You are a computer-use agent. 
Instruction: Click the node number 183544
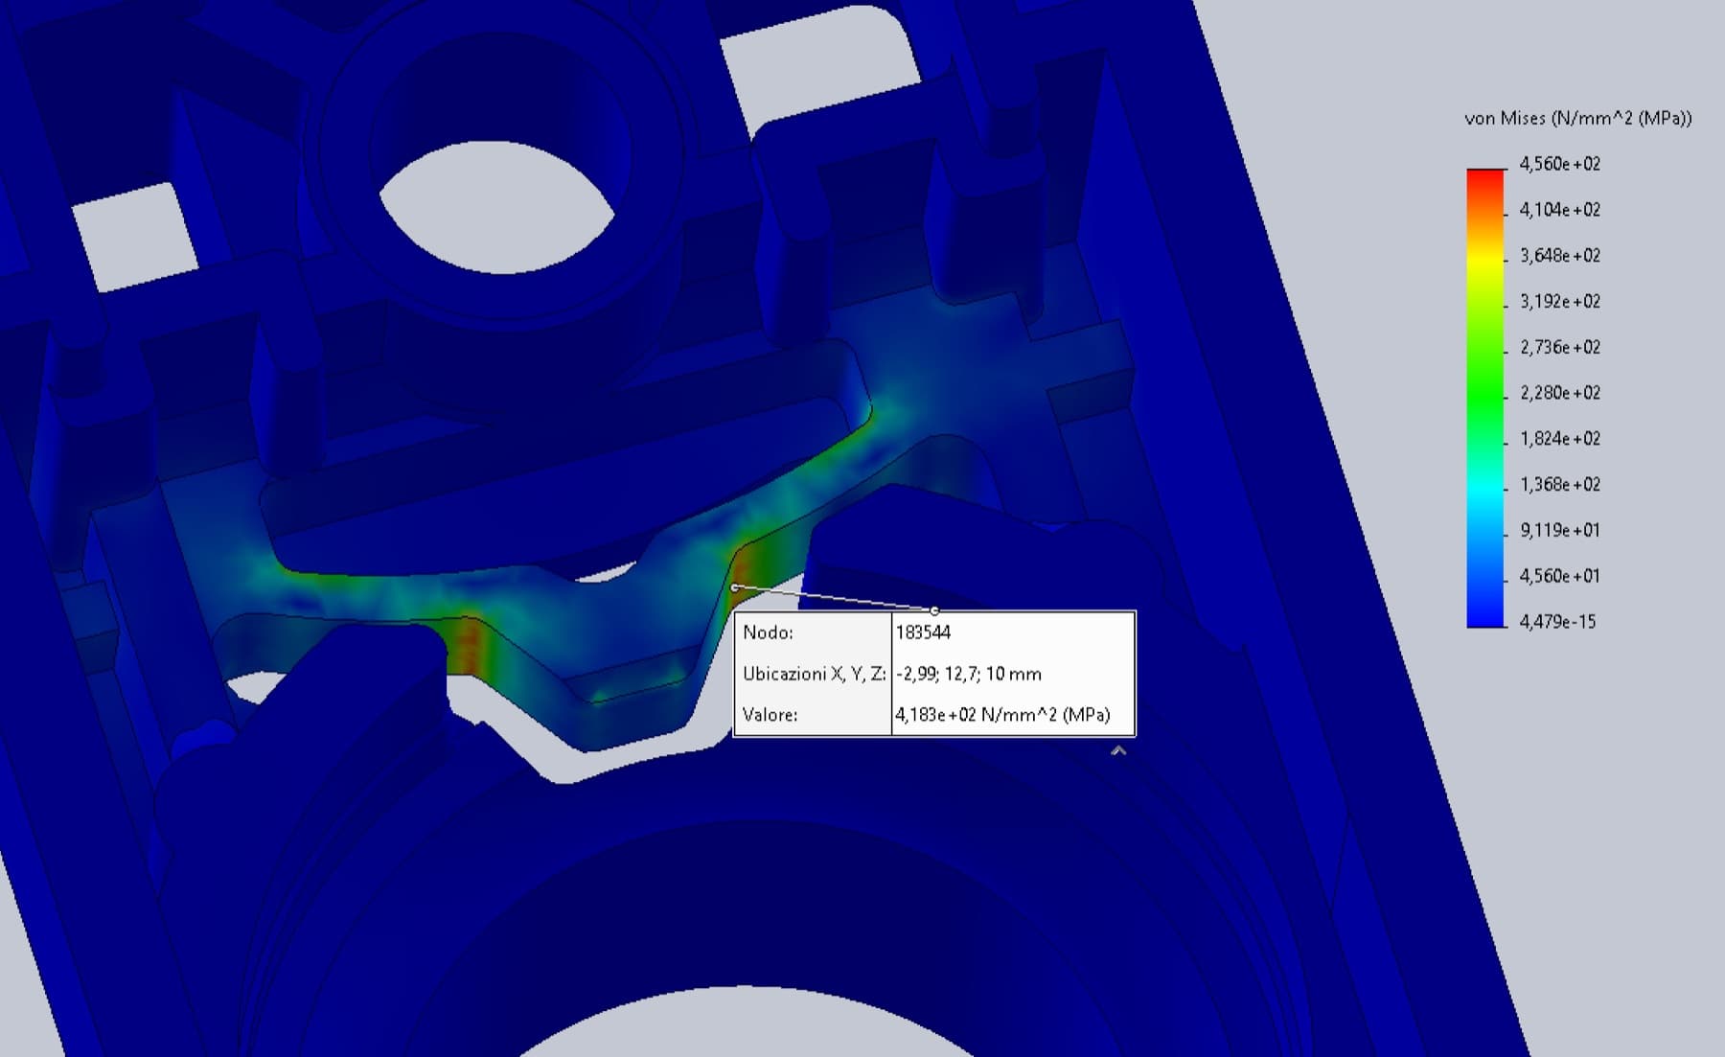[x=923, y=632]
